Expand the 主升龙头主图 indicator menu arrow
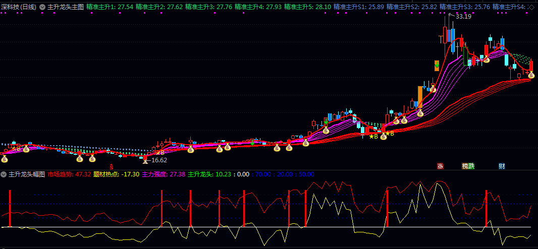Viewport: 538px width, 249px height. click(42, 7)
